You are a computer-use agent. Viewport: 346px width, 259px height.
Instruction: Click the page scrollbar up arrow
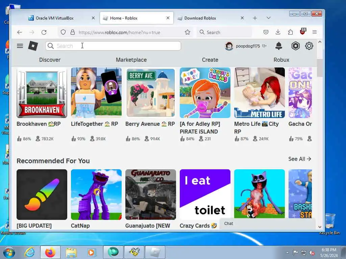pos(320,42)
